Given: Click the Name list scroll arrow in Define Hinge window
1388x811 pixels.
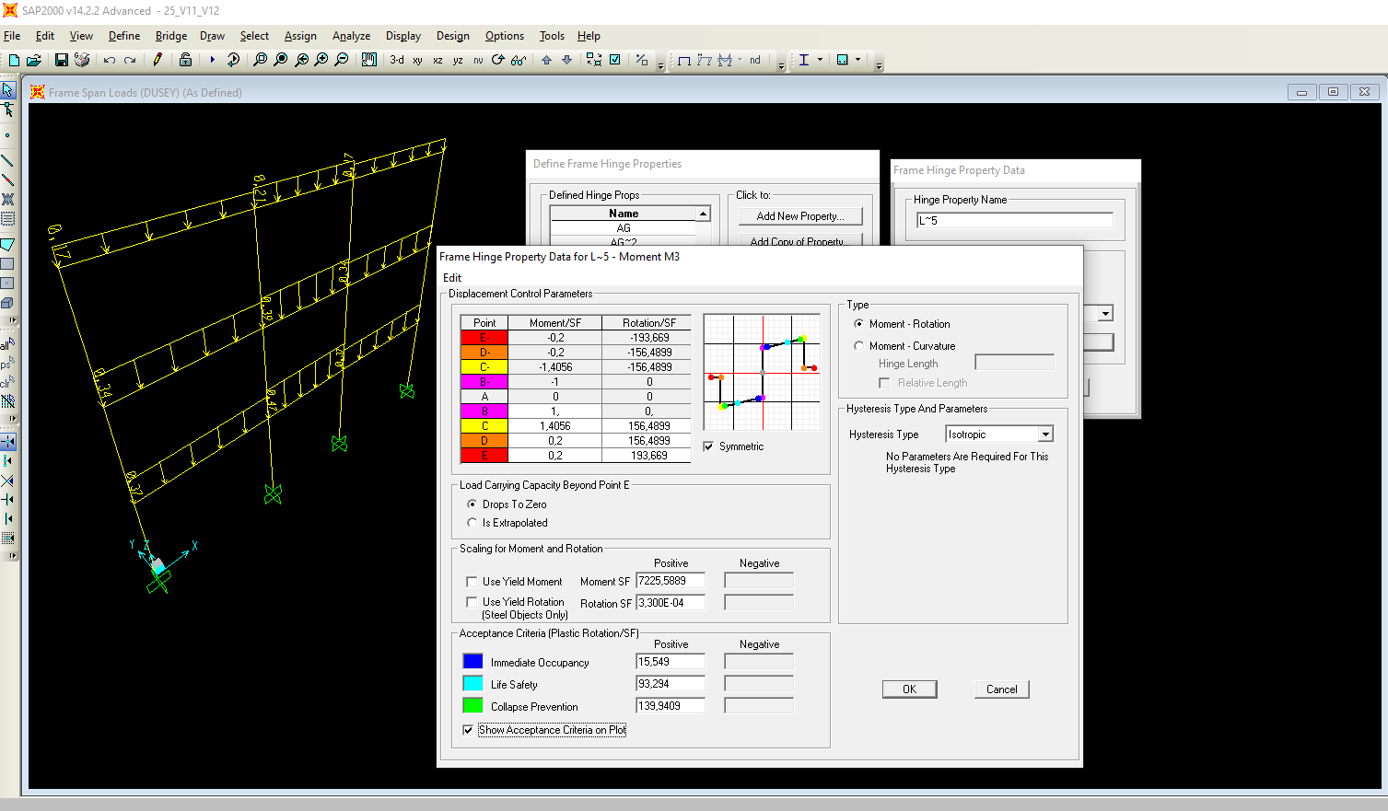Looking at the screenshot, I should 704,214.
